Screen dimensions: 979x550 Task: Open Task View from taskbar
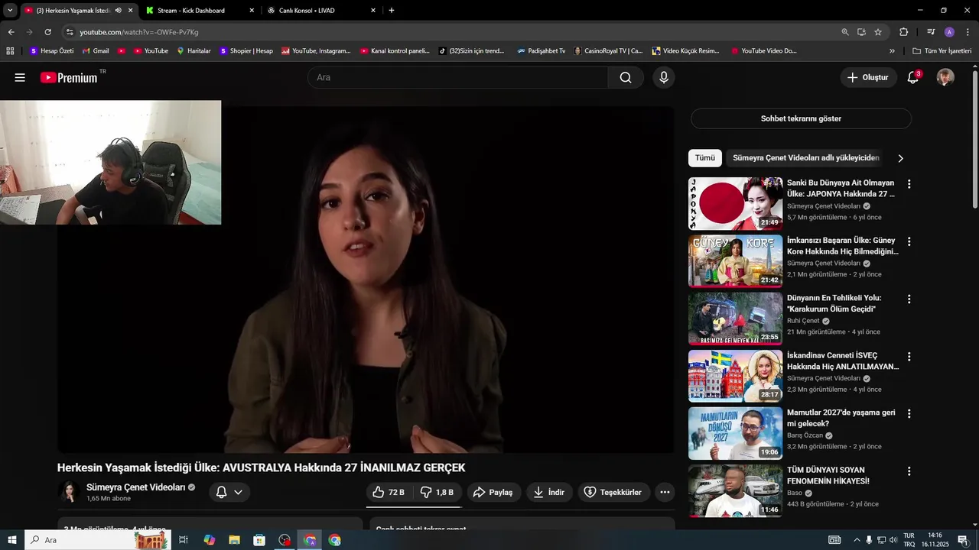[x=184, y=540]
